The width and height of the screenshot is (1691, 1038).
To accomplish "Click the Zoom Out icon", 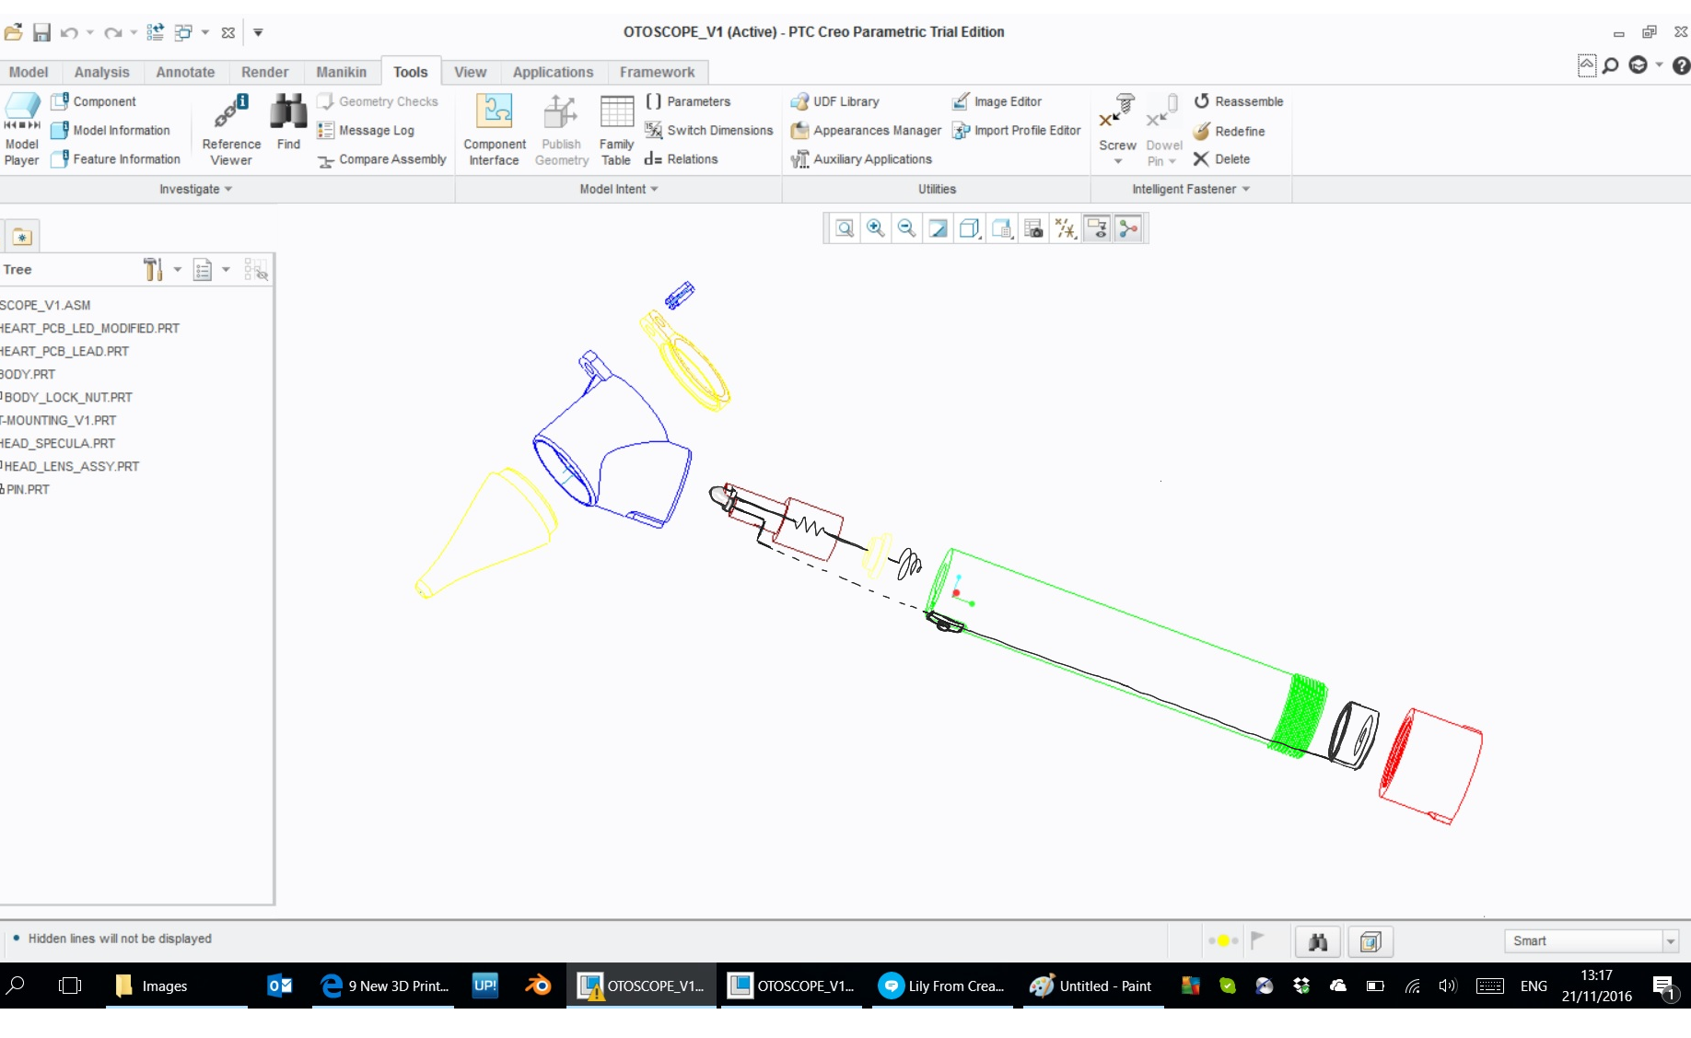I will (907, 228).
